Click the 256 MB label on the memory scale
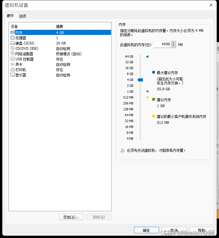Image resolution: width=219 pixels, height=238 pixels. click(x=128, y=103)
